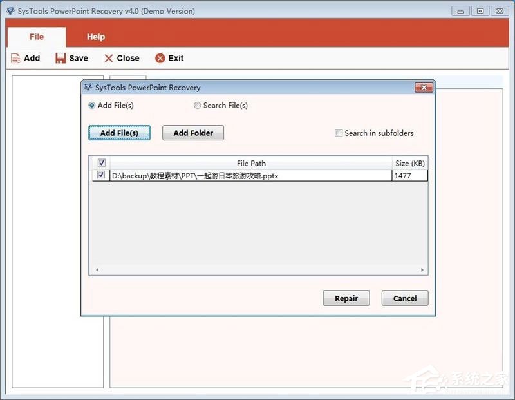Click the Close toolbar icon with red X
Screen dimensions: 515x400
pyautogui.click(x=109, y=58)
